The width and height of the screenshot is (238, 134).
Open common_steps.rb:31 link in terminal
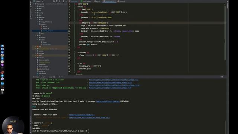[x=110, y=83]
